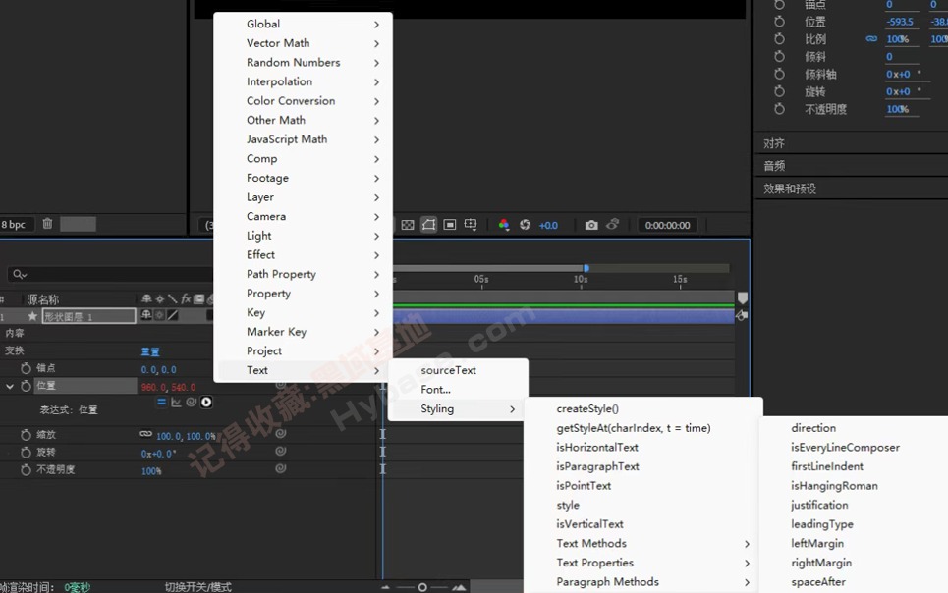
Task: Click the trash icon beside 8 bpc
Action: click(x=47, y=224)
